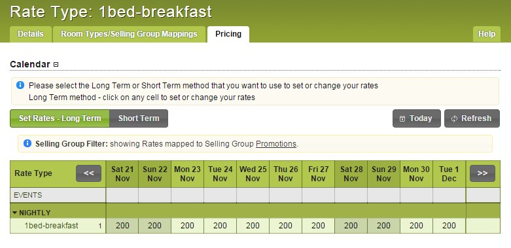Image resolution: width=511 pixels, height=248 pixels.
Task: Open the Help tab
Action: click(x=487, y=34)
